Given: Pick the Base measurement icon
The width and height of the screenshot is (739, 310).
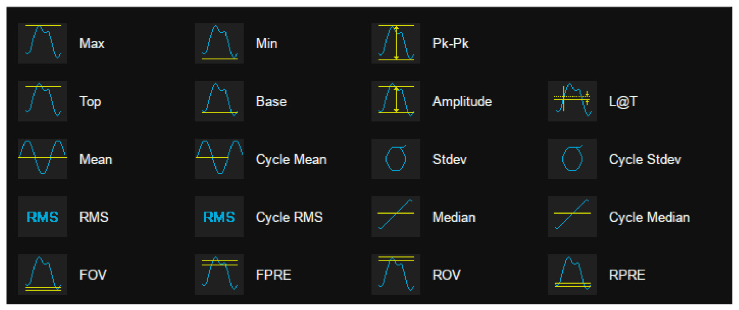Looking at the screenshot, I should (219, 101).
